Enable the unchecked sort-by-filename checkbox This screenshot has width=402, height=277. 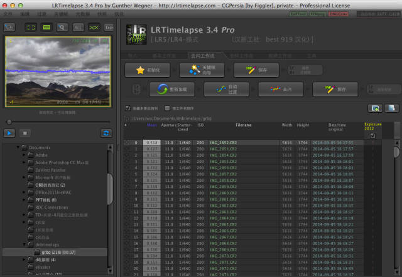167,108
